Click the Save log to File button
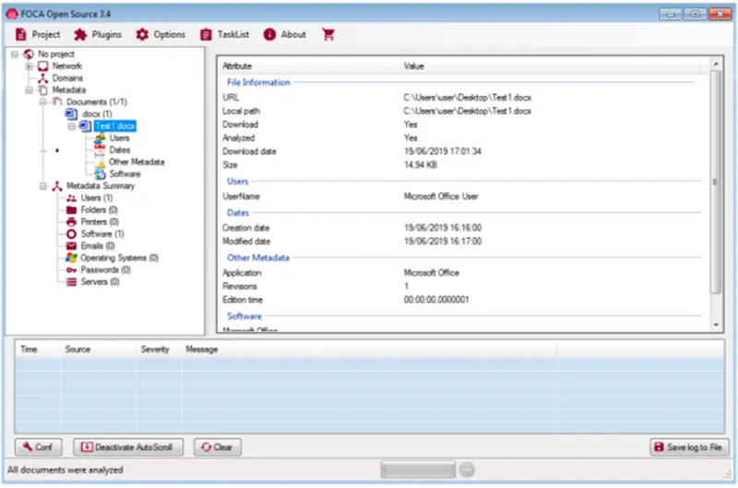Image resolution: width=738 pixels, height=488 pixels. point(691,447)
